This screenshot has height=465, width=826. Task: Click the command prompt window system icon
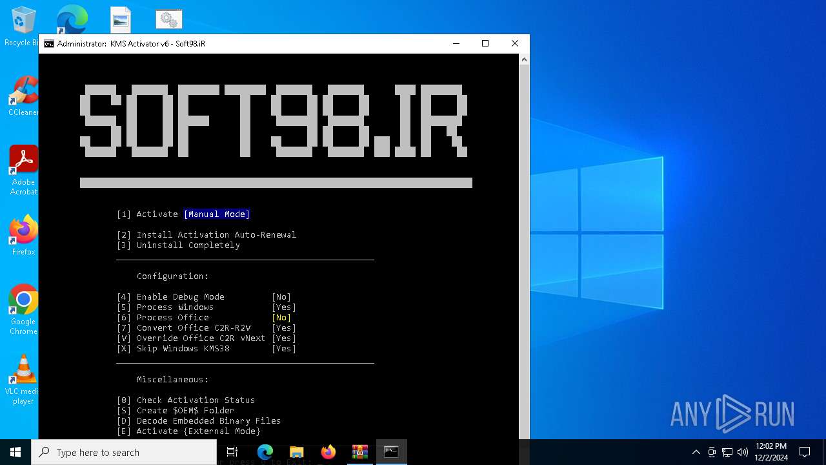(49, 44)
